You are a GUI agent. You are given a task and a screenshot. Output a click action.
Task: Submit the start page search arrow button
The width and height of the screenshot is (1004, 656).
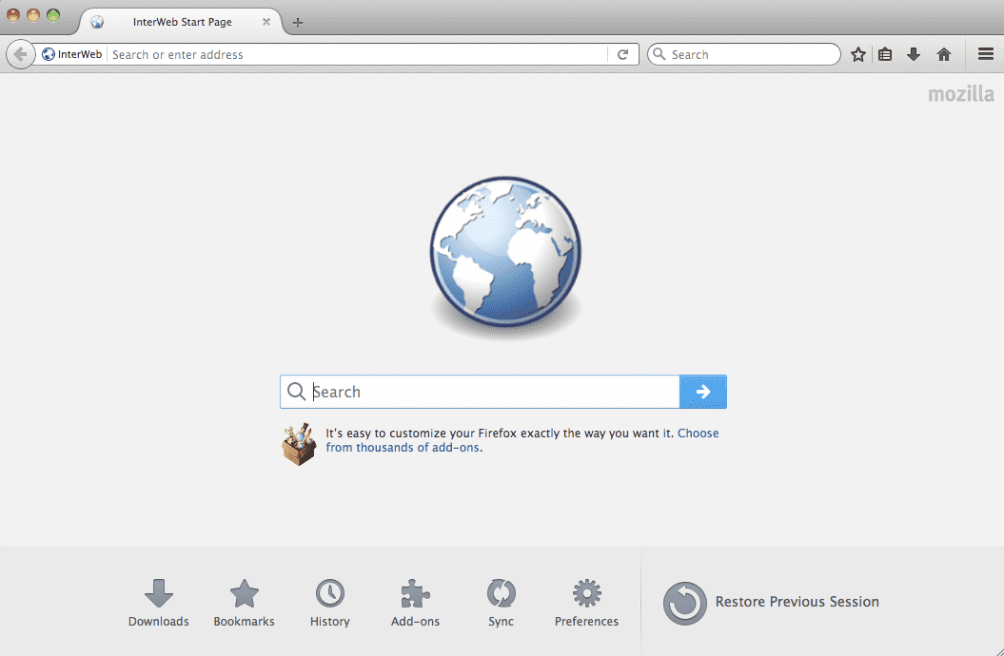coord(703,392)
